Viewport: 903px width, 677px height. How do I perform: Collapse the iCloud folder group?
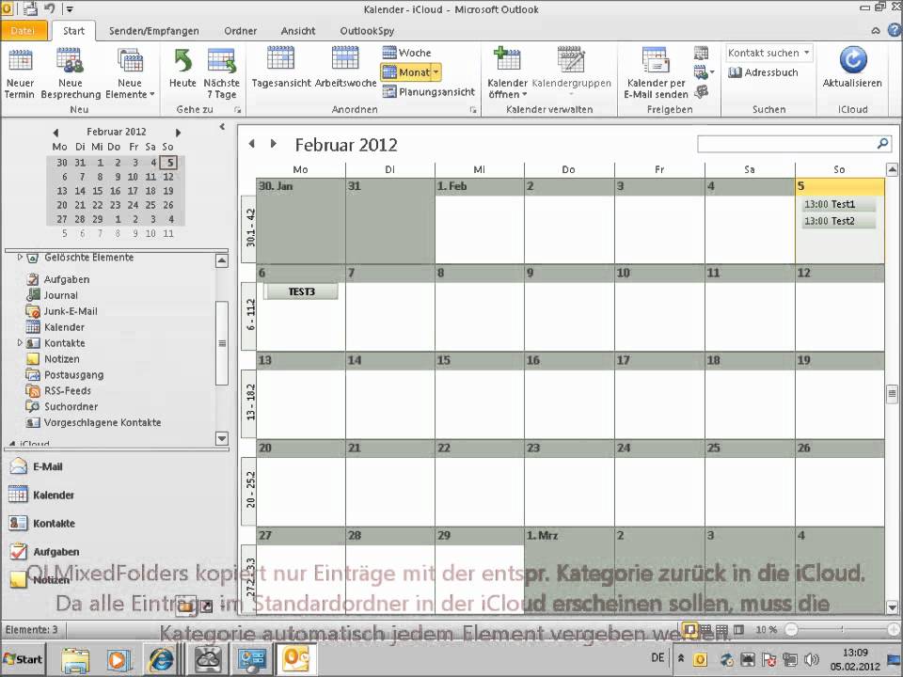click(x=12, y=444)
